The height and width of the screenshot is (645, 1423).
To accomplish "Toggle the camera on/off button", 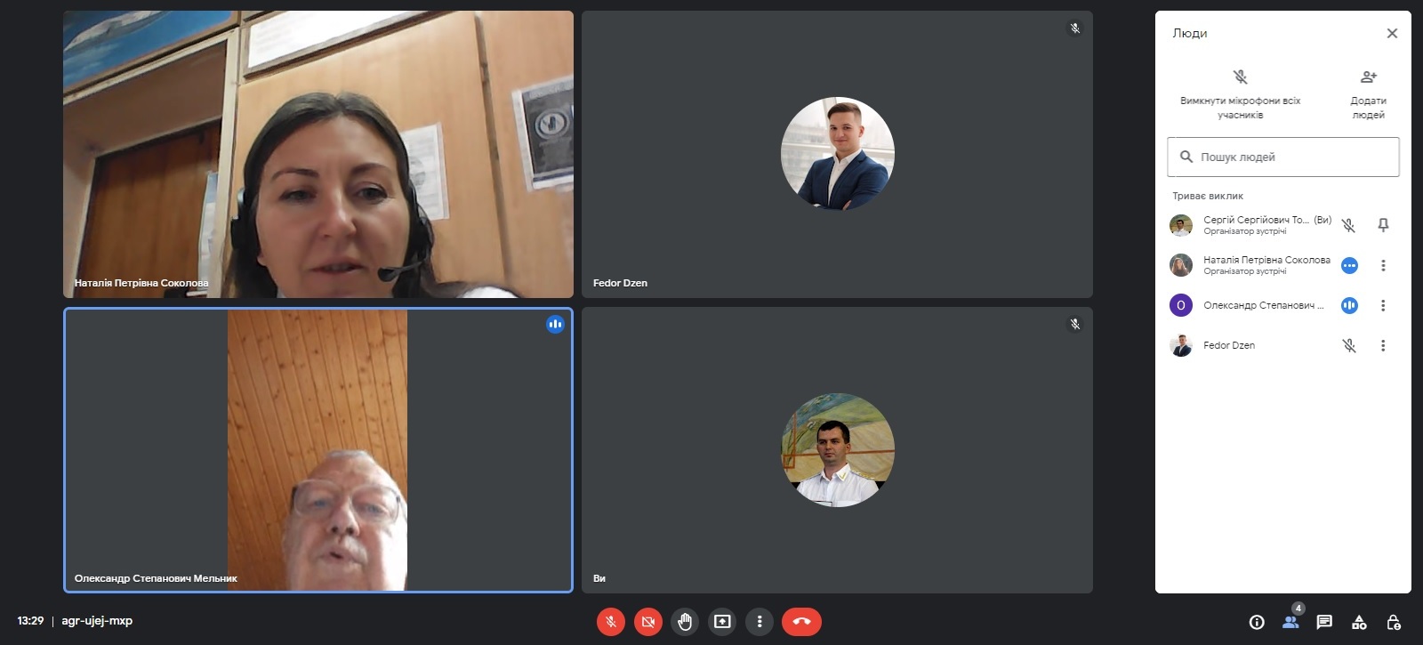I will point(648,622).
